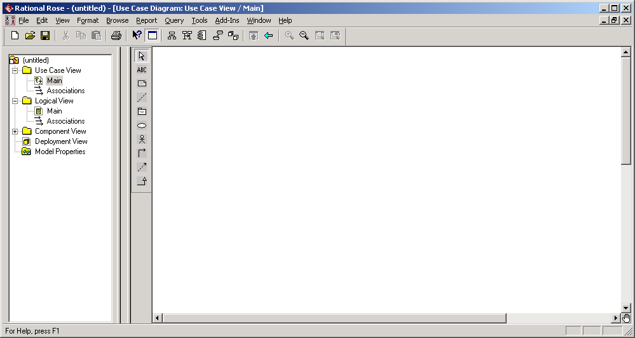Open a model file with the folder icon
The height and width of the screenshot is (338, 635).
(30, 36)
